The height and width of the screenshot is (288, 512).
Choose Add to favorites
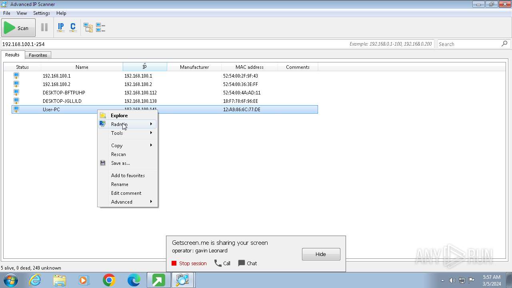click(x=128, y=176)
